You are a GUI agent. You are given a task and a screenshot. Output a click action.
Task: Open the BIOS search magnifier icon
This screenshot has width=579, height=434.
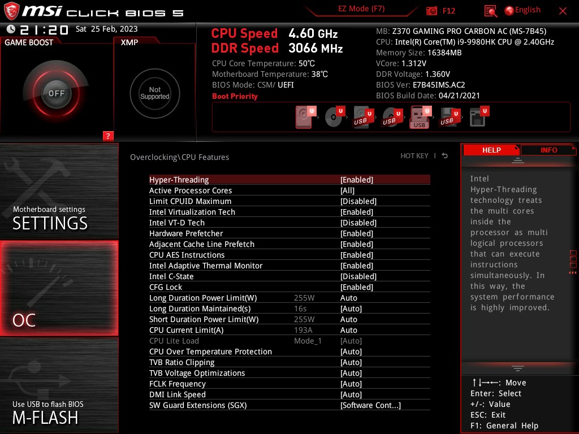click(x=490, y=11)
